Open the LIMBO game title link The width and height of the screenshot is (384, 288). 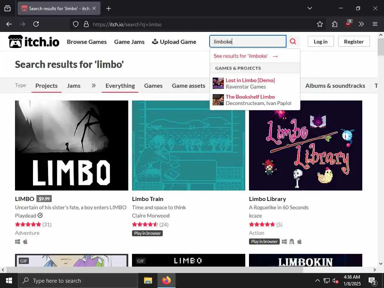coord(24,199)
